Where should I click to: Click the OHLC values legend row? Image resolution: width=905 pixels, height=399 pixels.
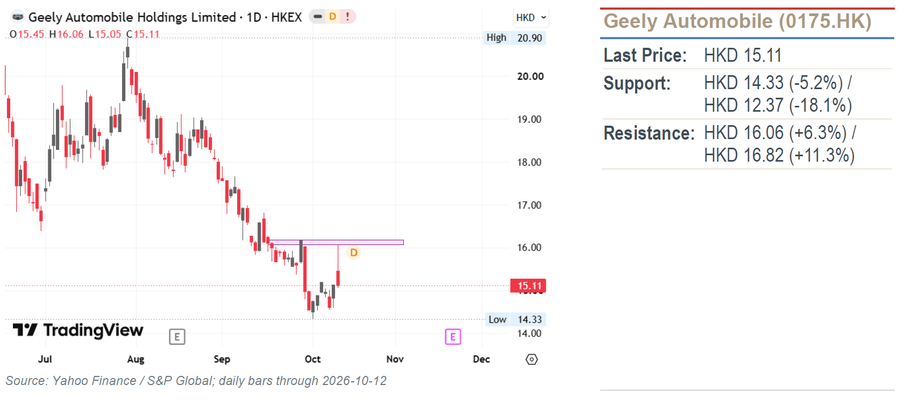pos(84,34)
